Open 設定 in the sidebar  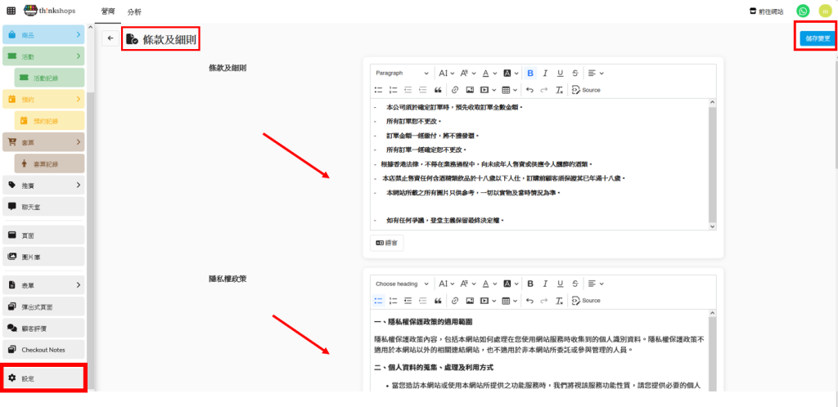click(x=44, y=378)
